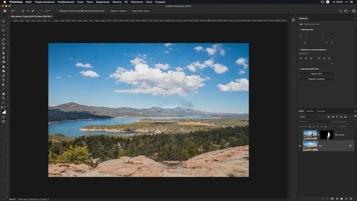The width and height of the screenshot is (357, 201).
Task: Select the Hand tool
Action: click(x=3, y=94)
